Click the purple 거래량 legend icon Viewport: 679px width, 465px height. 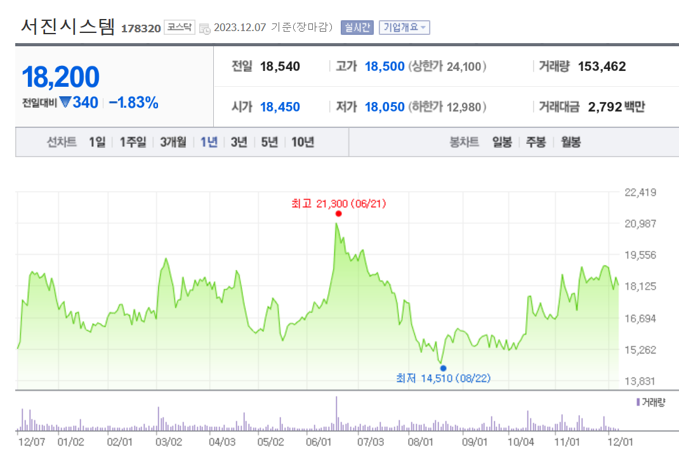tap(638, 402)
